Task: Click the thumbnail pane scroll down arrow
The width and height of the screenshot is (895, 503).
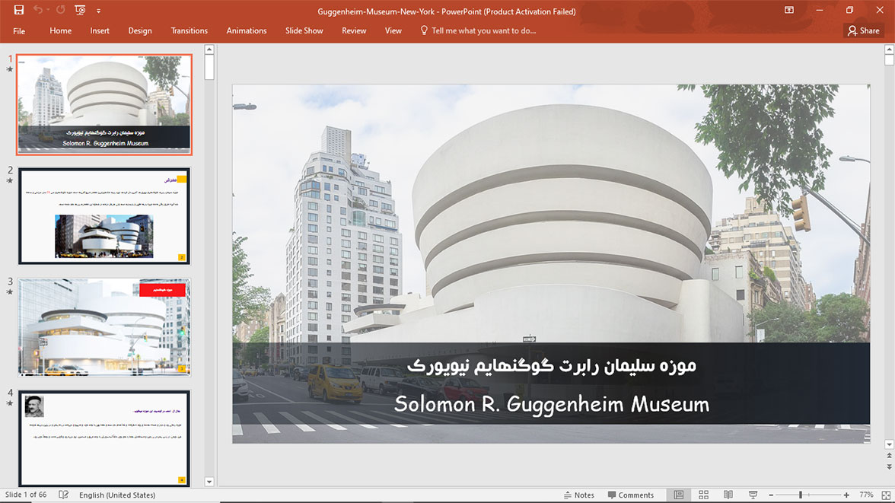Action: coord(209,482)
